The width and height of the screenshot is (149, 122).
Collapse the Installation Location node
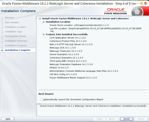click(43, 22)
